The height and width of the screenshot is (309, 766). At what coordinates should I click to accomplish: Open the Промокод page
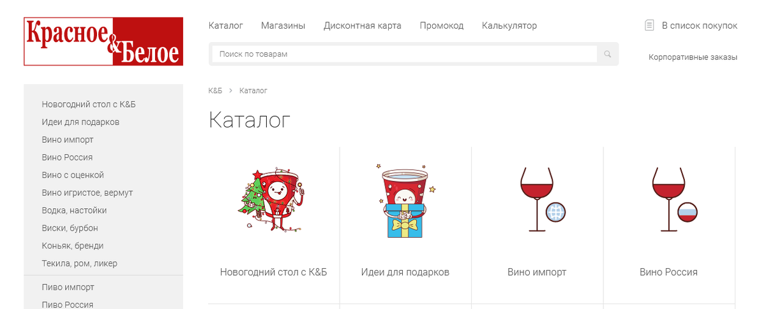(x=442, y=25)
